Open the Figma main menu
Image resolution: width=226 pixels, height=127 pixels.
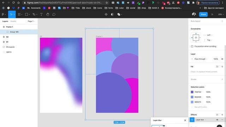click(x=3, y=14)
